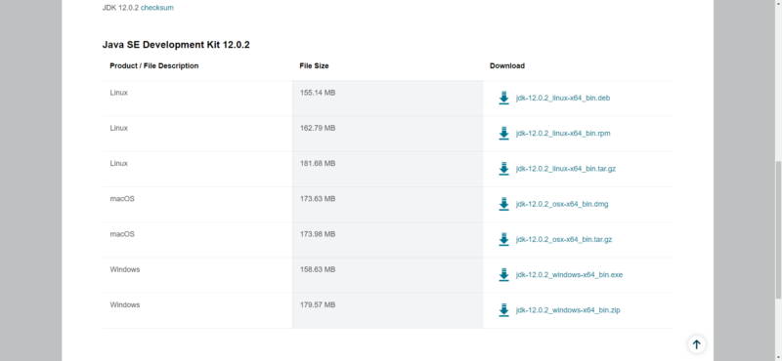Download jdk-12.0.2_linux-x64_bin.rpm link
This screenshot has height=361, width=782.
563,134
